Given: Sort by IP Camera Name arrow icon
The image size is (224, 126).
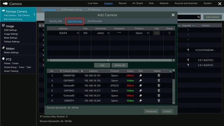Looking at the screenshot, I should coord(82,71).
